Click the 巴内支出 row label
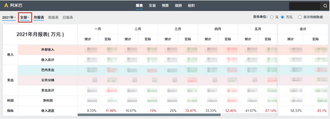The image size is (330, 119). point(48,70)
